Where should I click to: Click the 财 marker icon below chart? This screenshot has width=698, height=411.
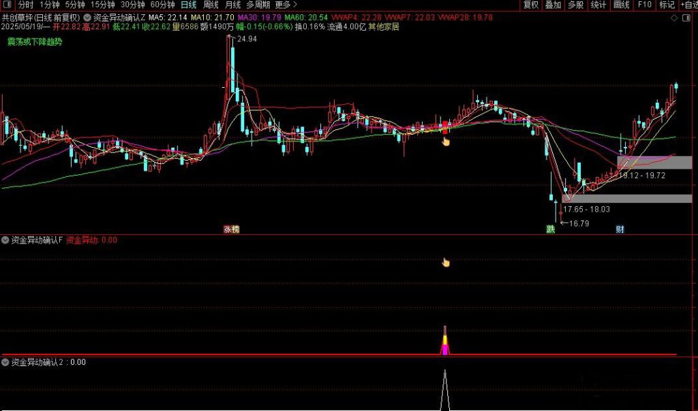[620, 229]
